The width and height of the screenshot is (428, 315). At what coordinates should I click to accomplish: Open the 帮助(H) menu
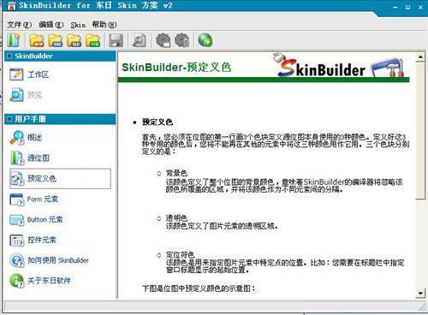pos(104,25)
